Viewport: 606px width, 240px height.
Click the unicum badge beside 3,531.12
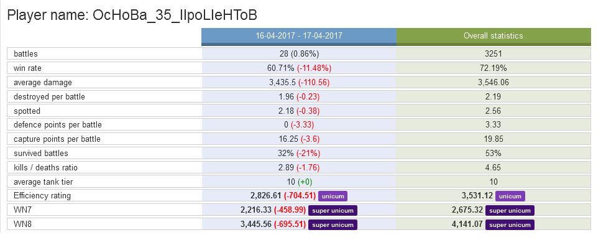510,196
